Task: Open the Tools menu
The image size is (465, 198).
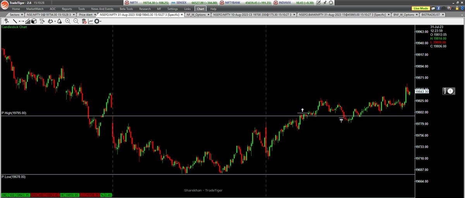Action: (81, 9)
